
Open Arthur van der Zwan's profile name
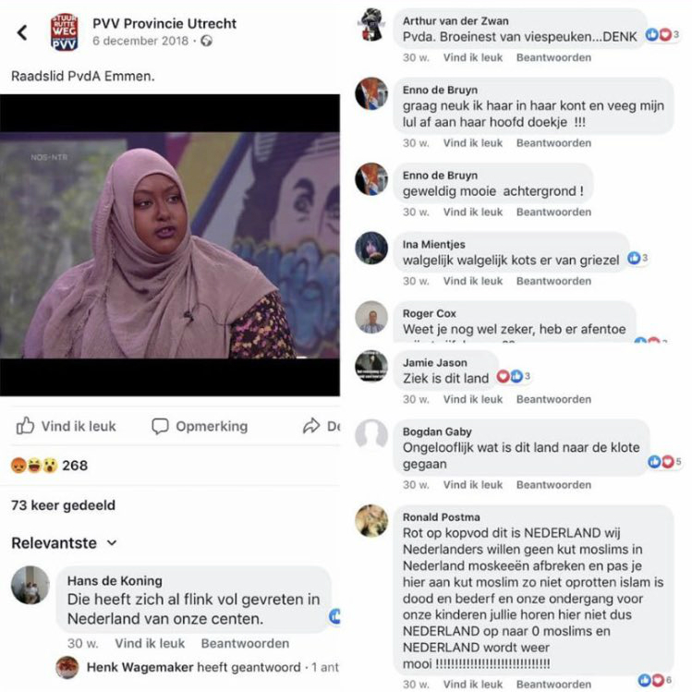pos(455,20)
